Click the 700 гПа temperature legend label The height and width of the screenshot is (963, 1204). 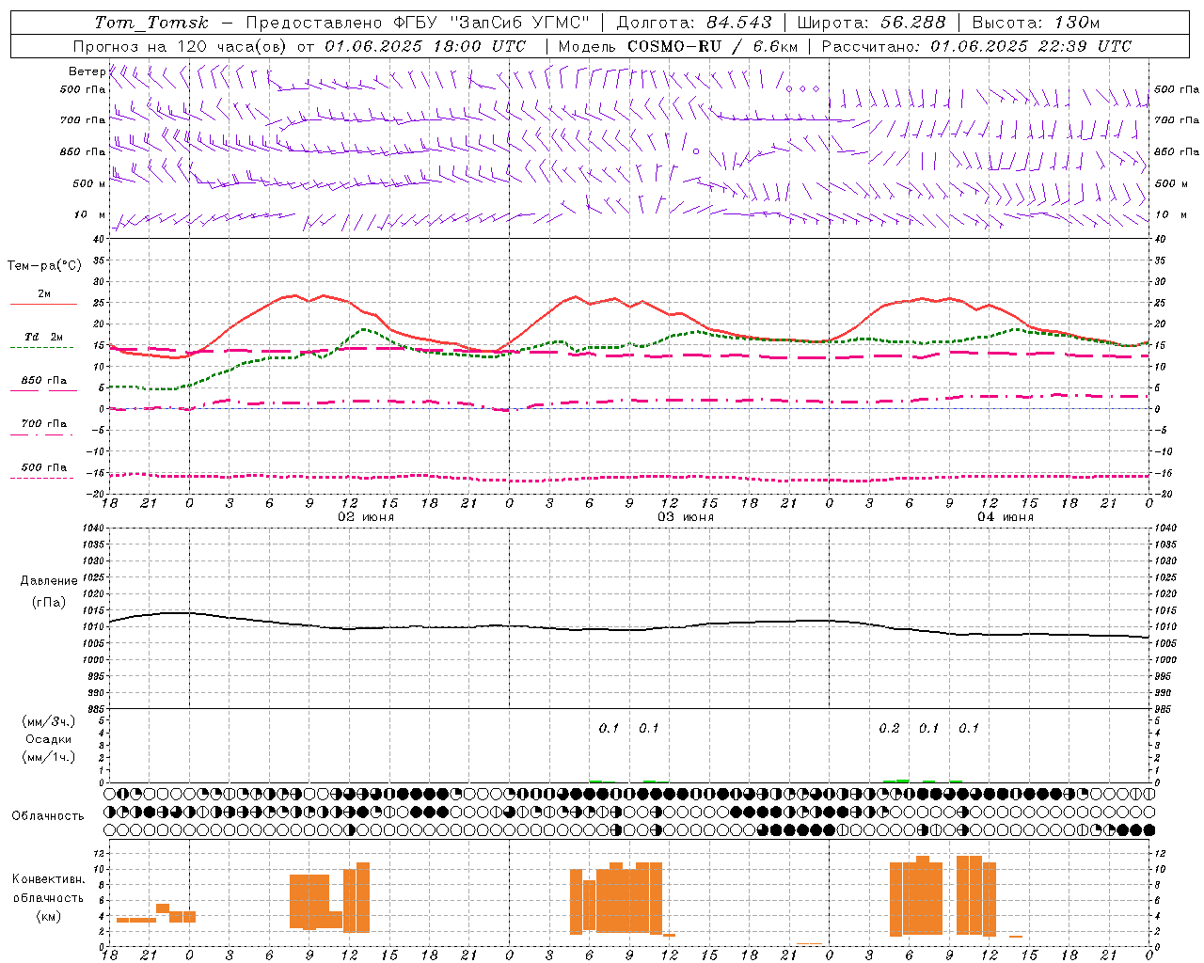click(44, 424)
